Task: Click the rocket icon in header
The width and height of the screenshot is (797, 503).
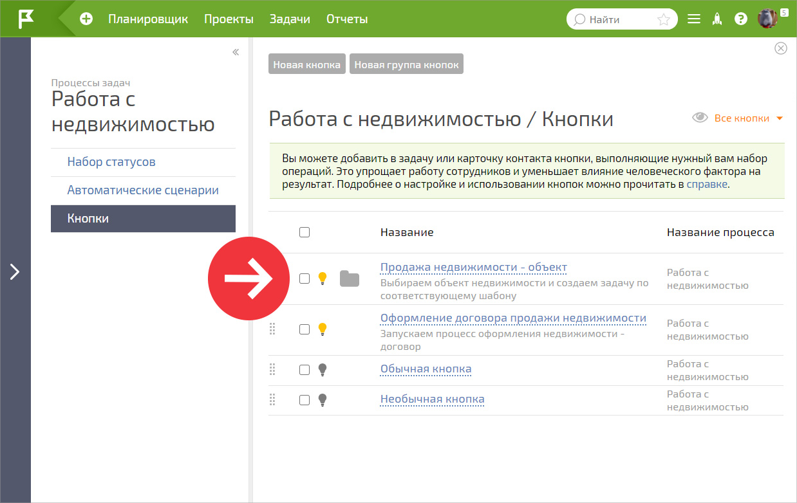Action: [x=717, y=19]
